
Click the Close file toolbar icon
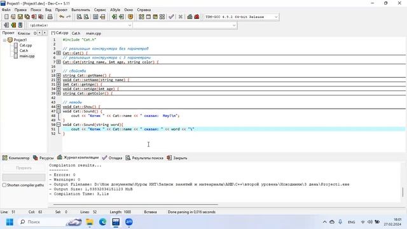coord(34,17)
